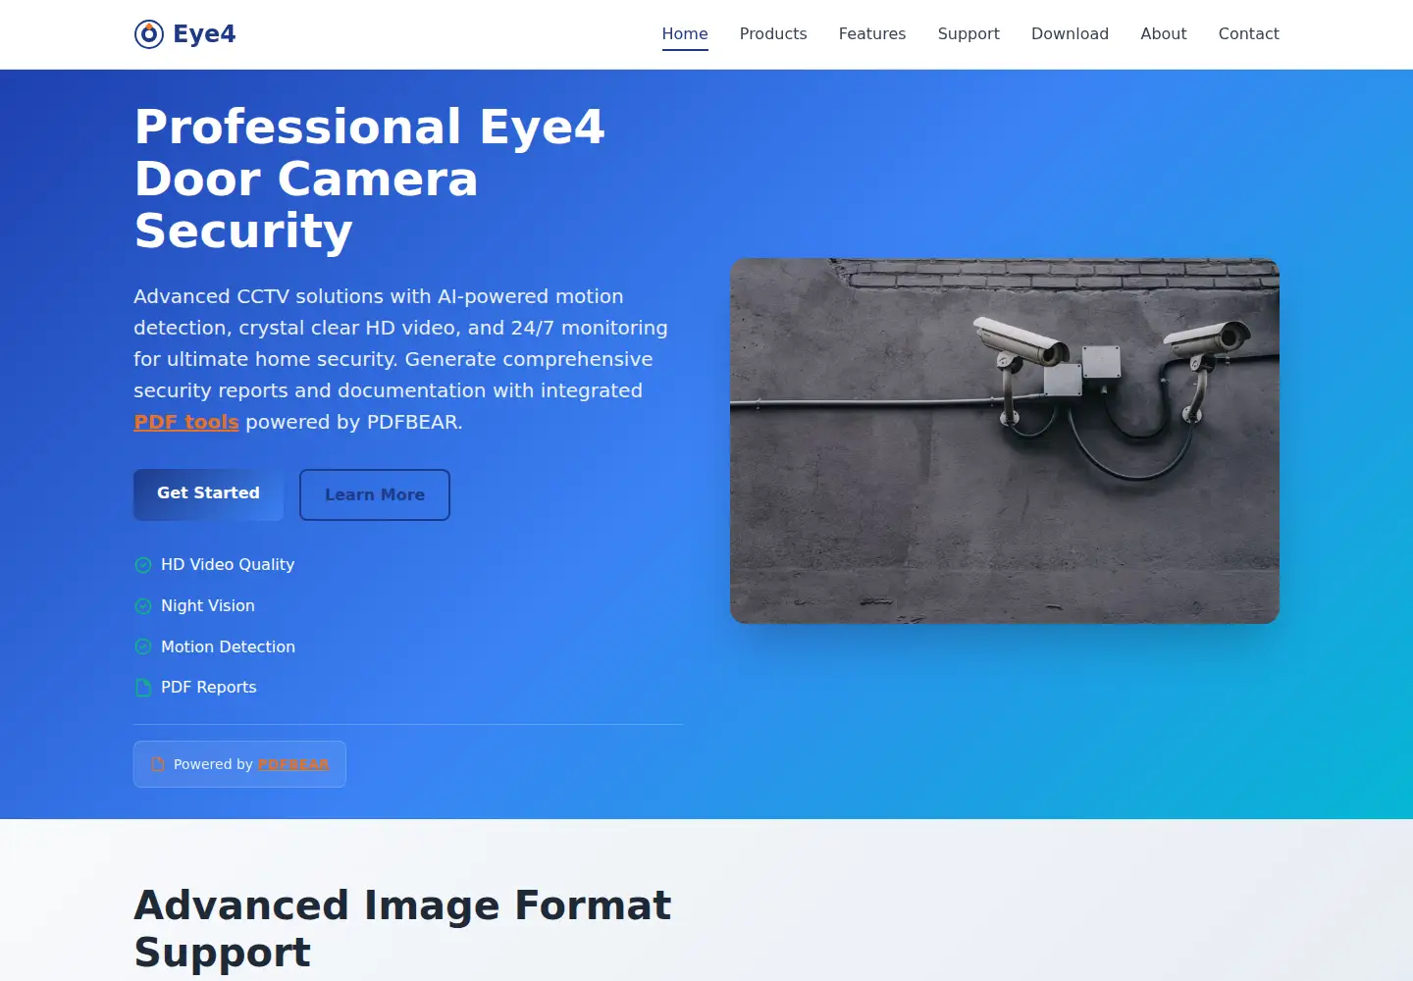
Task: Click the PDF Reports document icon
Action: (143, 688)
